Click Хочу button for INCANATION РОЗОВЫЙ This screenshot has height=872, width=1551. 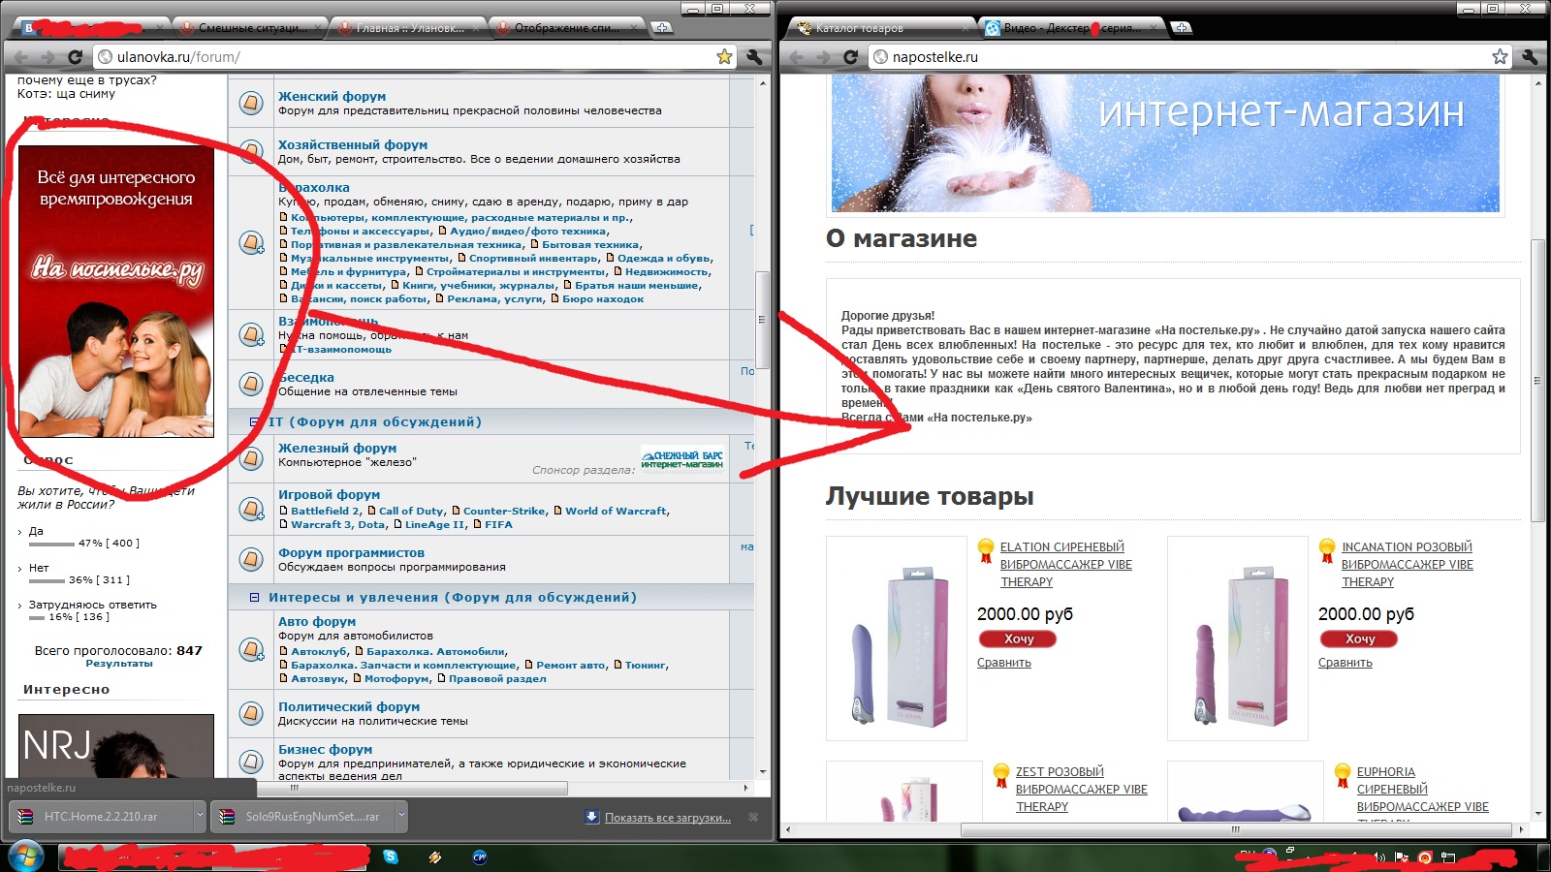(x=1358, y=638)
